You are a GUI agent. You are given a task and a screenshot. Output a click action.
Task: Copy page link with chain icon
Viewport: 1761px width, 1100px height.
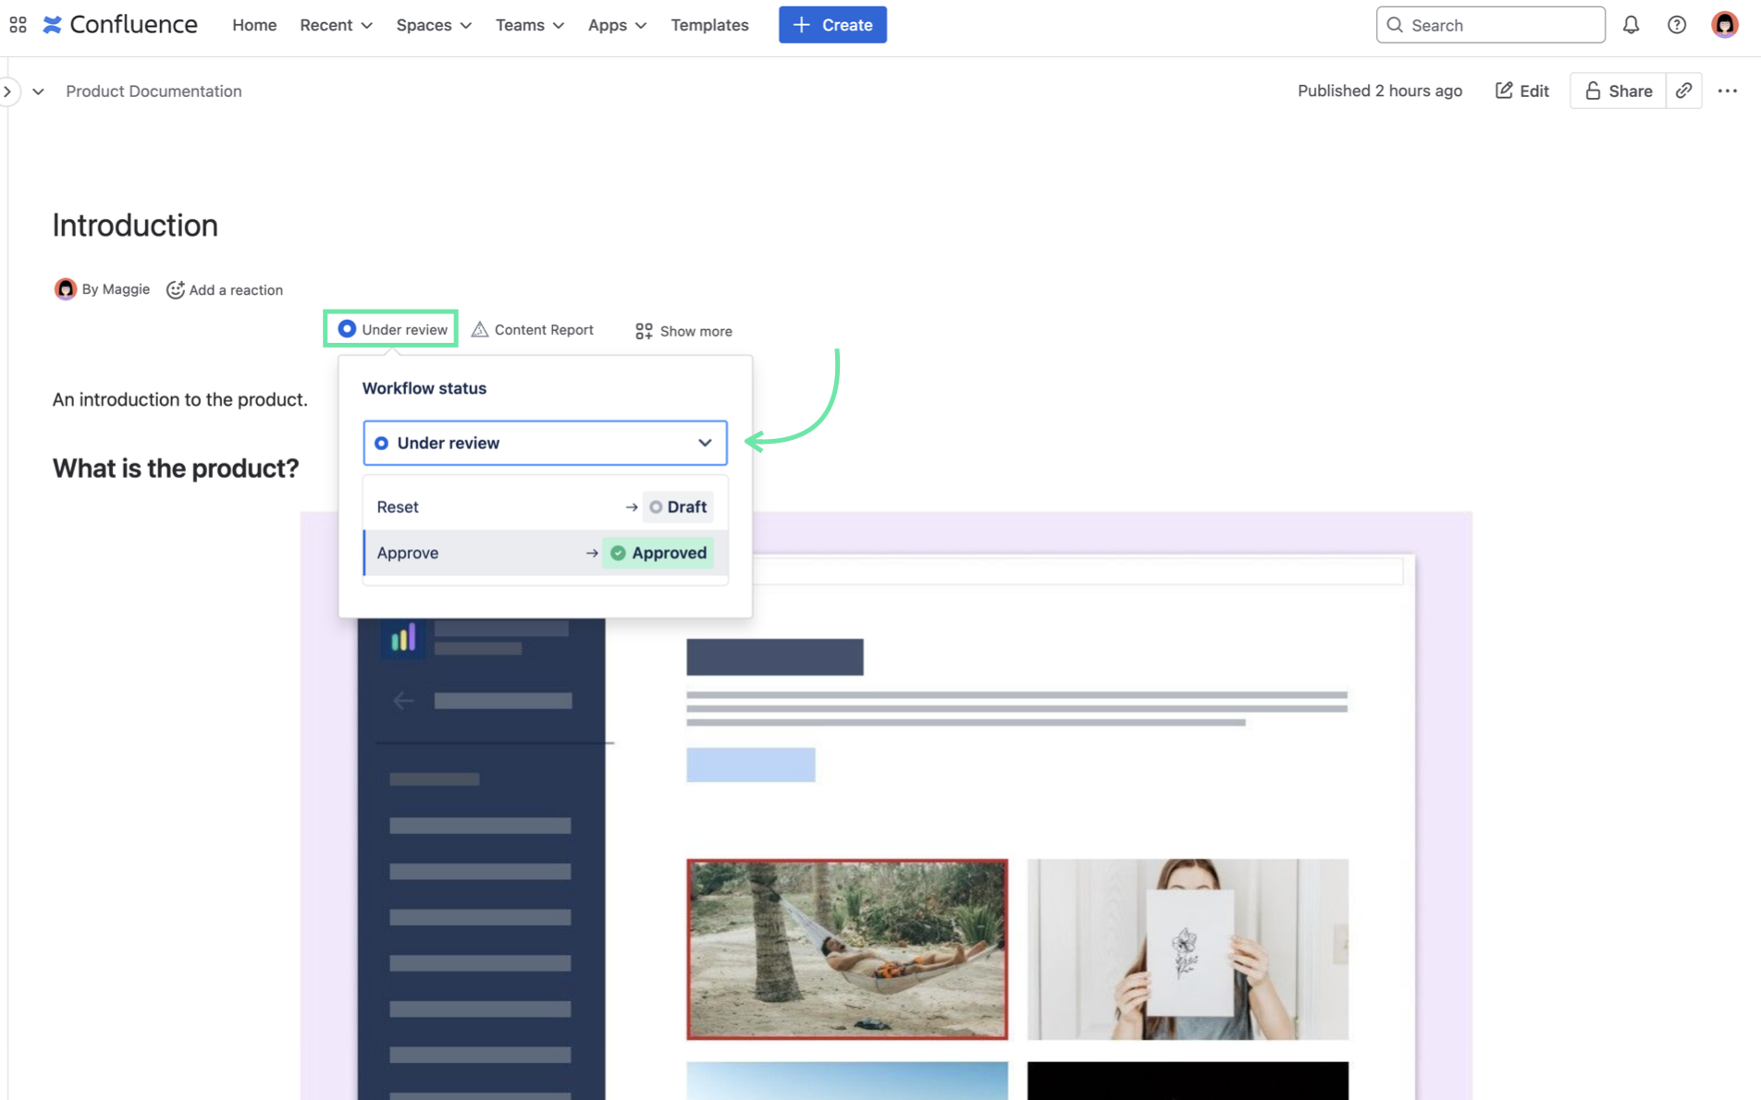coord(1683,91)
